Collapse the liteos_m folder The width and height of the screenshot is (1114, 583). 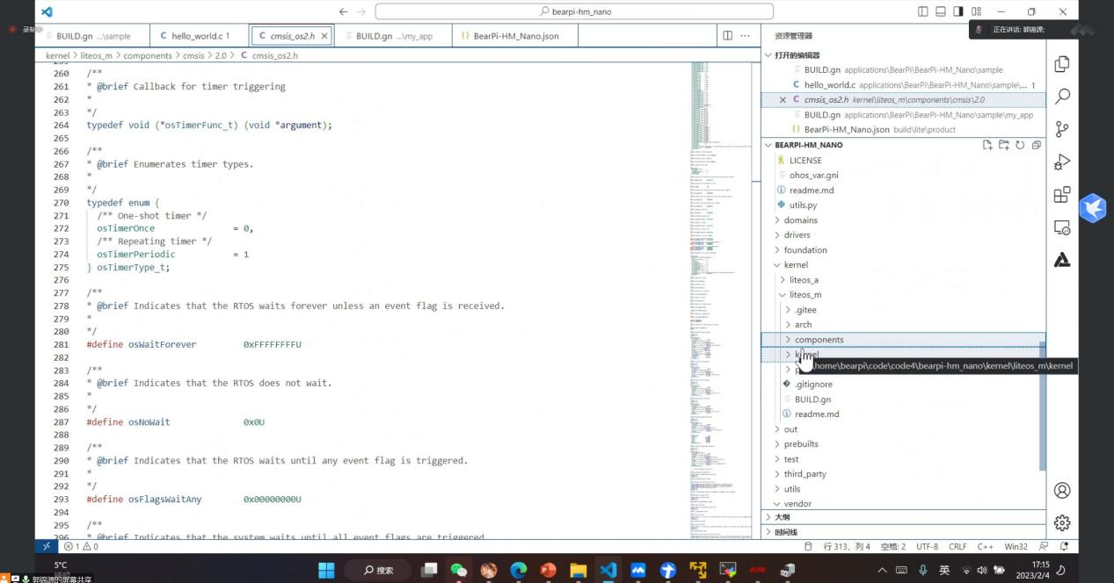(x=805, y=295)
